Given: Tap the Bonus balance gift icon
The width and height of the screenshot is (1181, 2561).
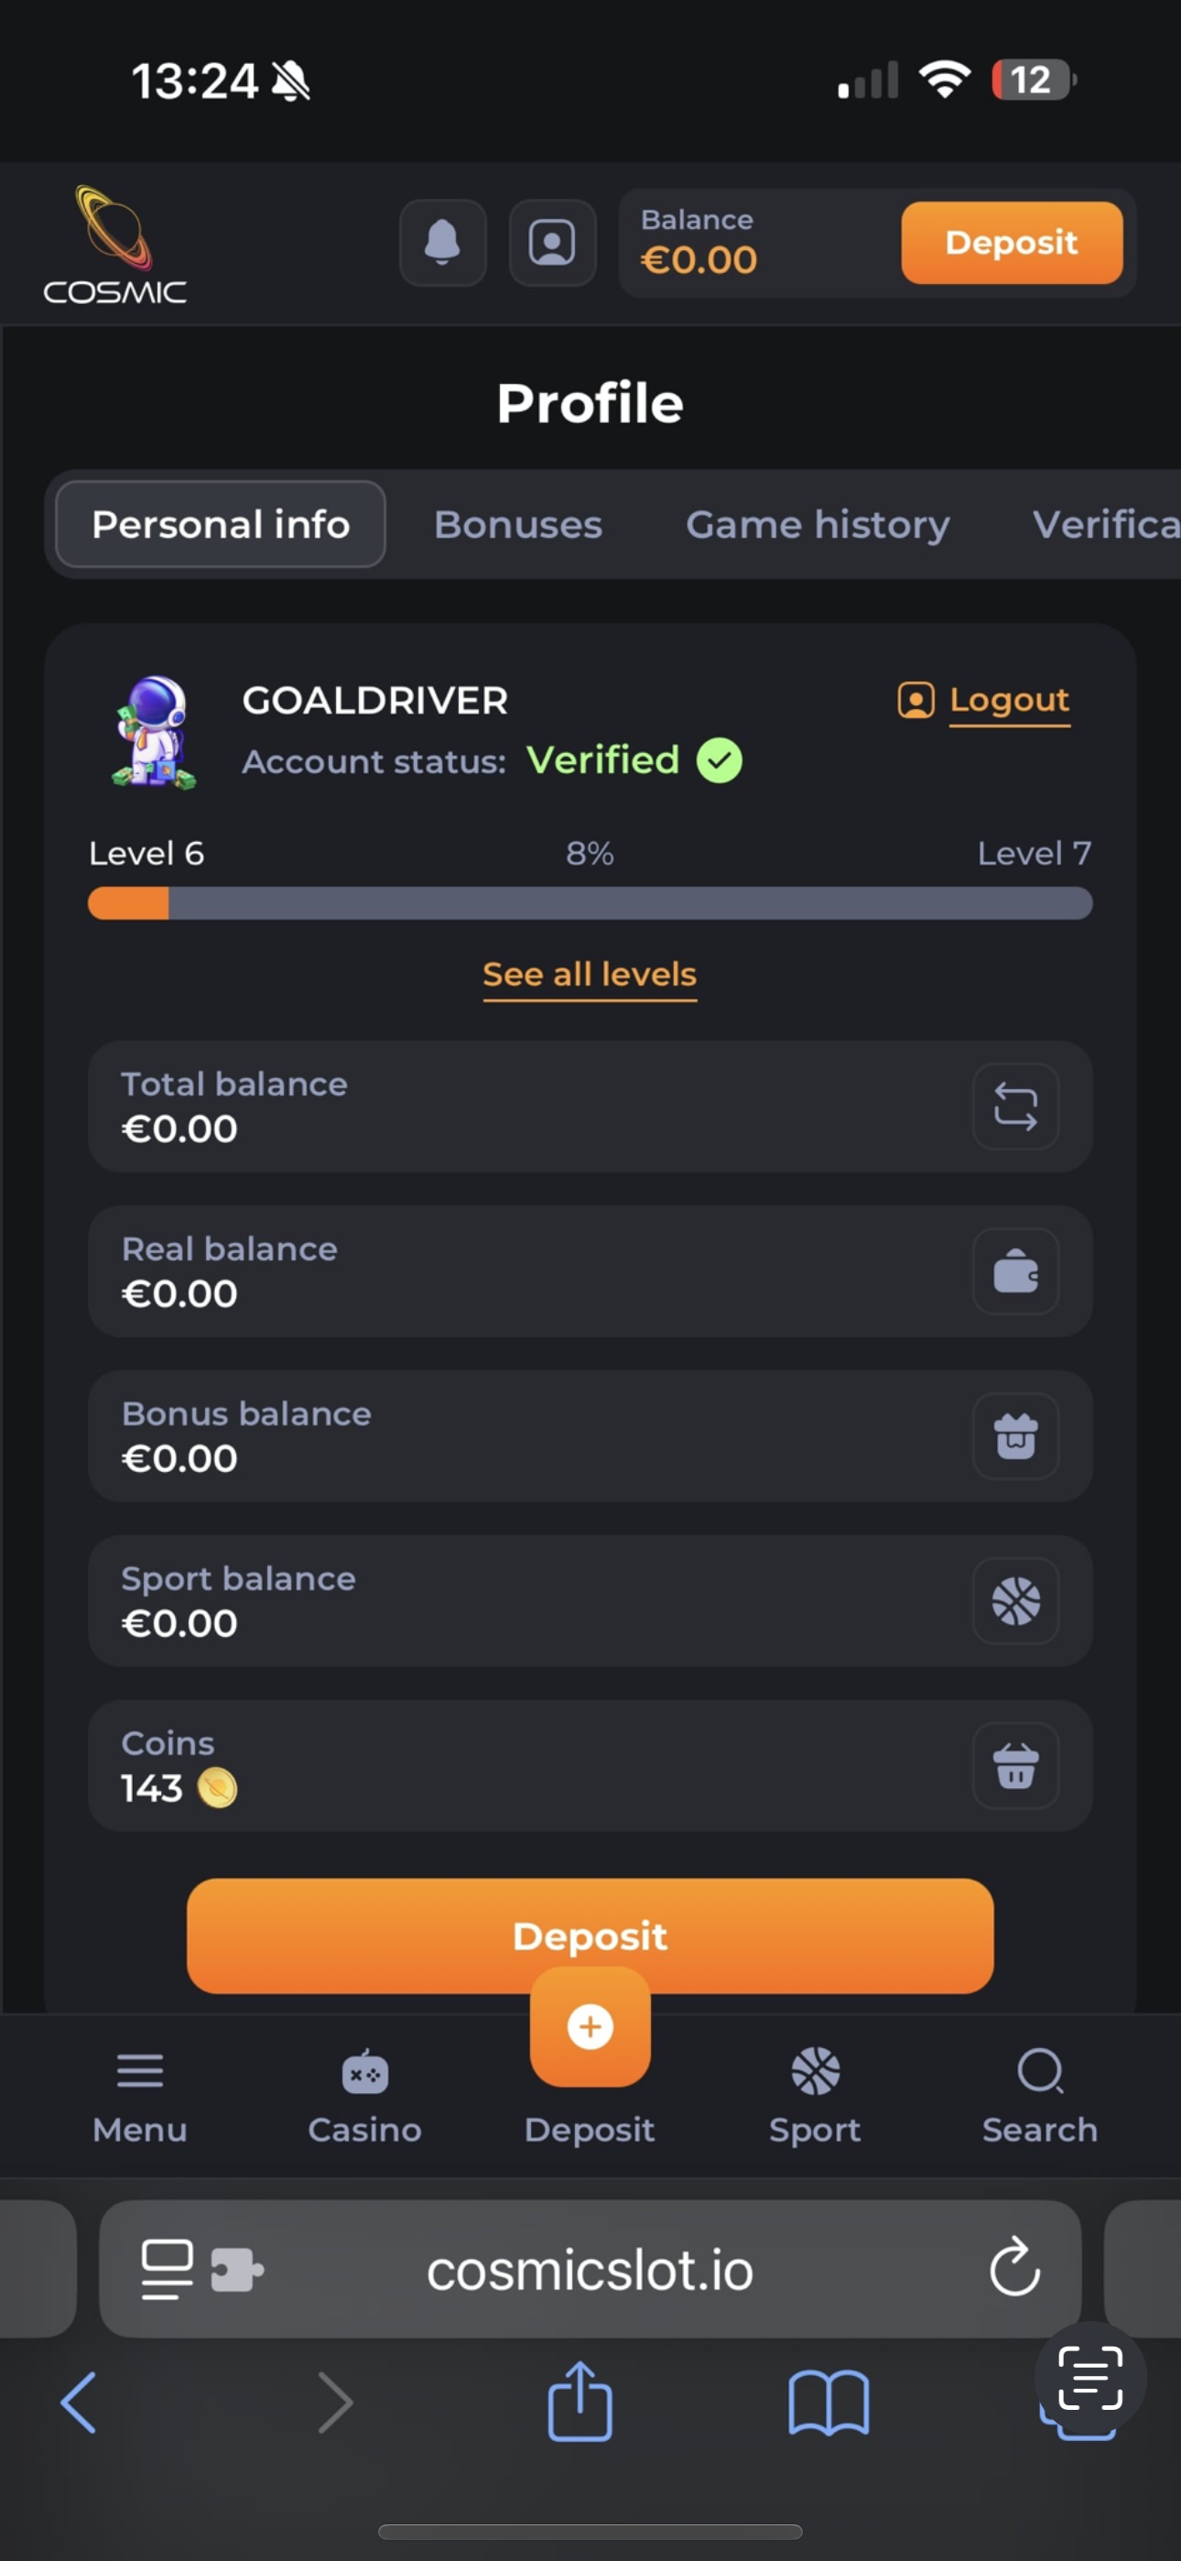Looking at the screenshot, I should point(1015,1436).
